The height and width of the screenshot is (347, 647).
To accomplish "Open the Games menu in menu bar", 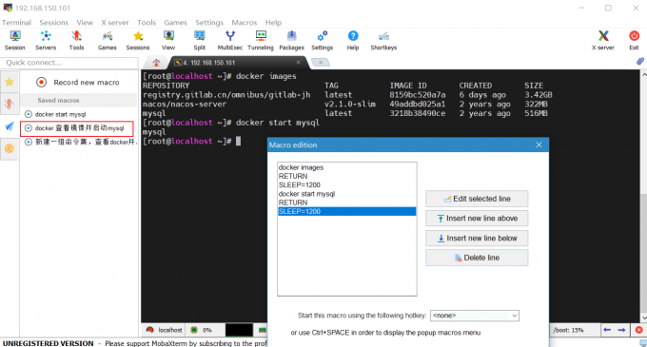I will click(175, 22).
